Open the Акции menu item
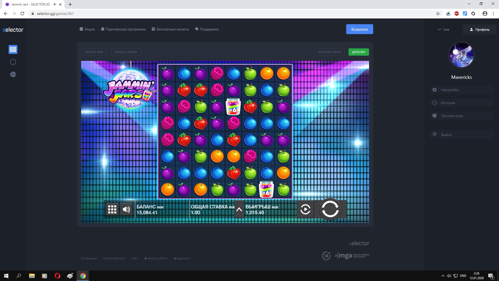The image size is (499, 281). pos(87,29)
